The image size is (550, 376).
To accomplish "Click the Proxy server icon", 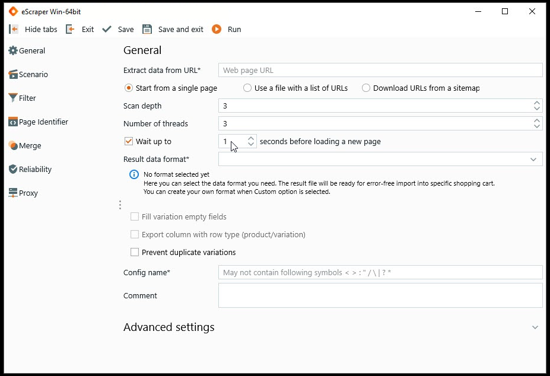I will click(13, 193).
